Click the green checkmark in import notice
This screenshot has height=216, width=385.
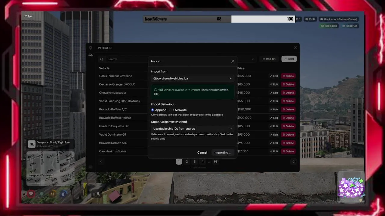156,90
